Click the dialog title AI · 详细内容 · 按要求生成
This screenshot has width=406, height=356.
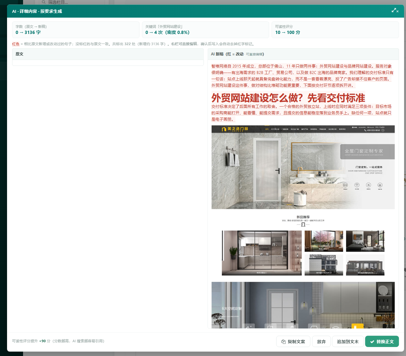tap(37, 11)
